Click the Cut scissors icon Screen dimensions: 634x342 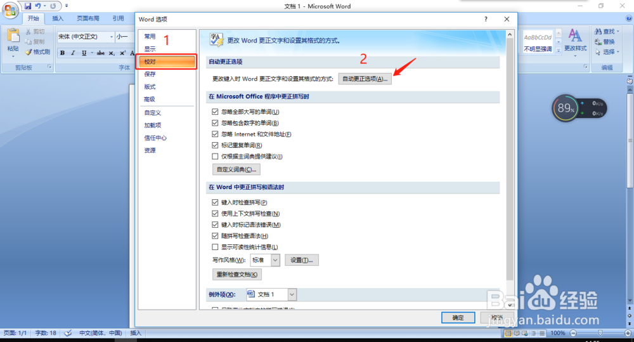coord(29,31)
